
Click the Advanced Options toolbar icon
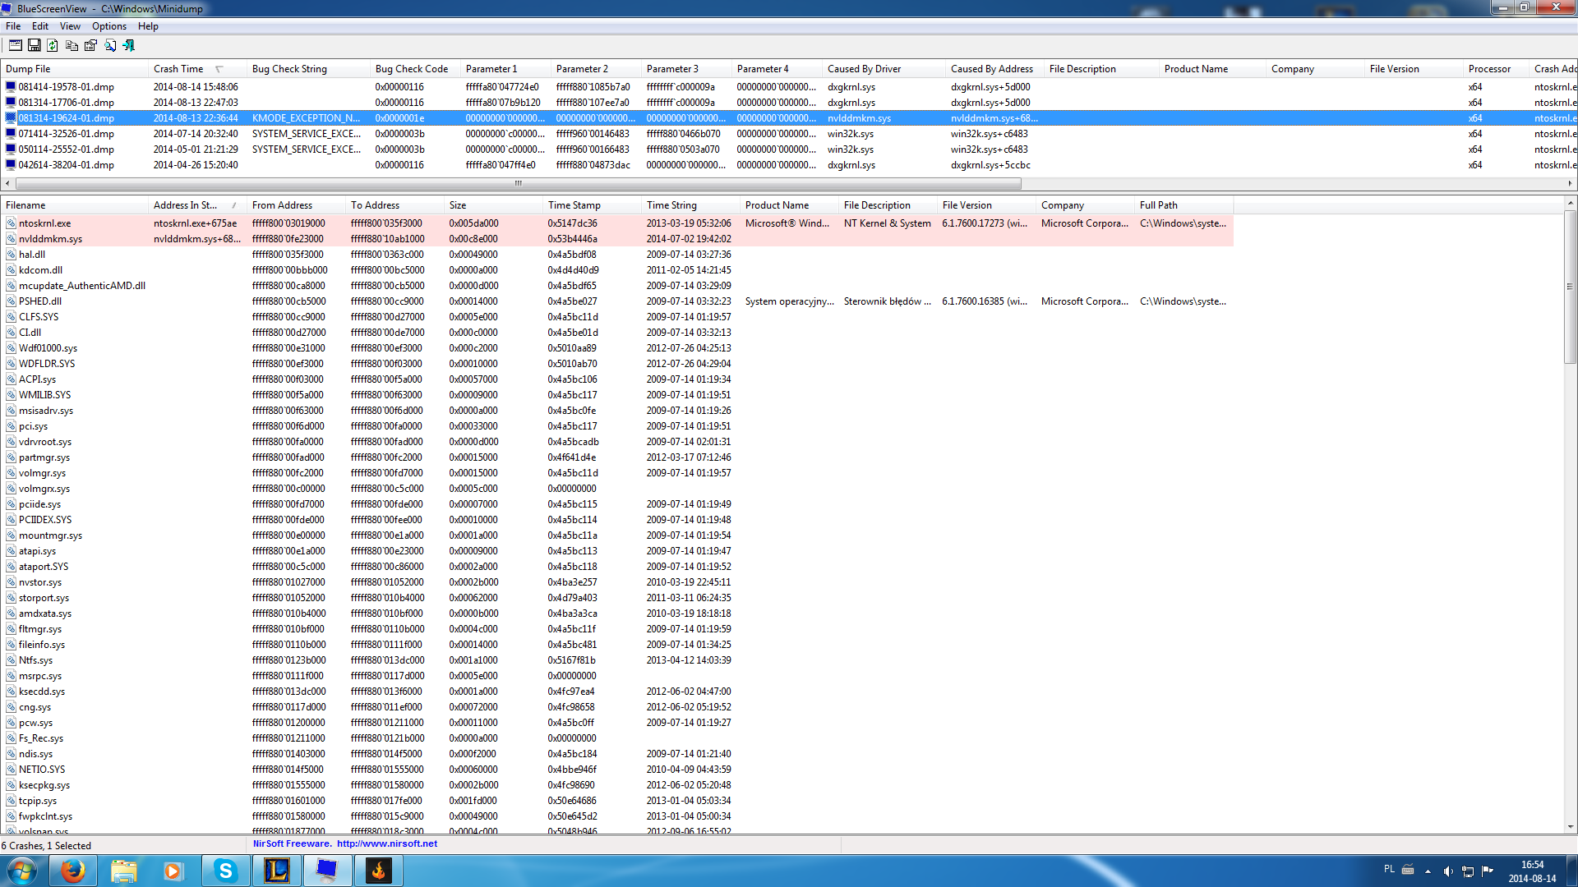click(15, 45)
